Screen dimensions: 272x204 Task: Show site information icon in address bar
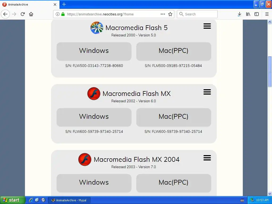pos(58,14)
